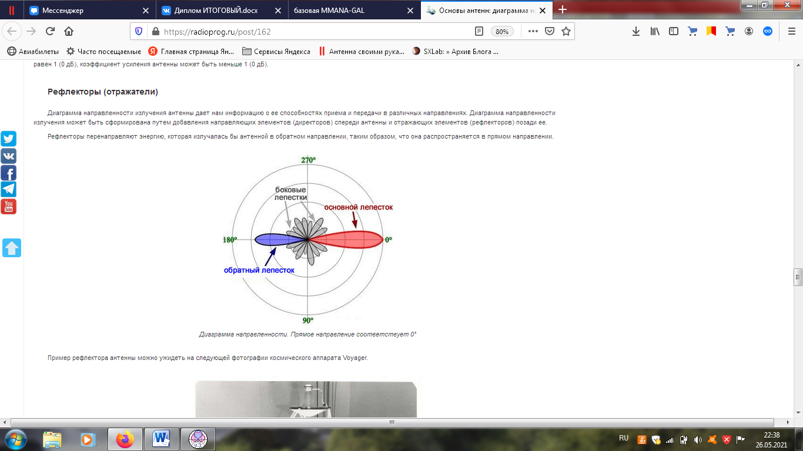Click the Рефлекторы (отражатели) heading
803x451 pixels.
tap(103, 92)
